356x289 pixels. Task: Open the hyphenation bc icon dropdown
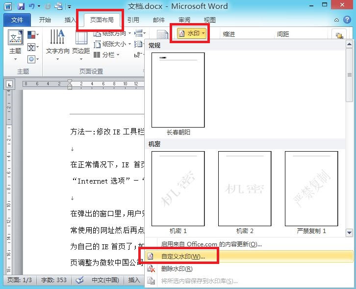pos(139,55)
